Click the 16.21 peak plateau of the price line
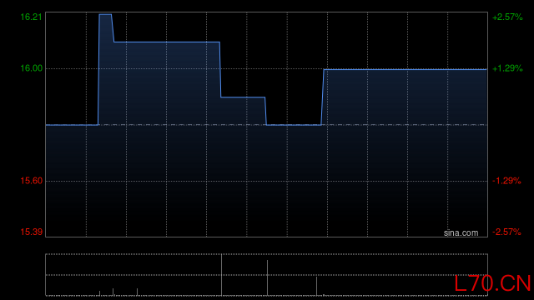The width and height of the screenshot is (534, 300). (x=105, y=15)
